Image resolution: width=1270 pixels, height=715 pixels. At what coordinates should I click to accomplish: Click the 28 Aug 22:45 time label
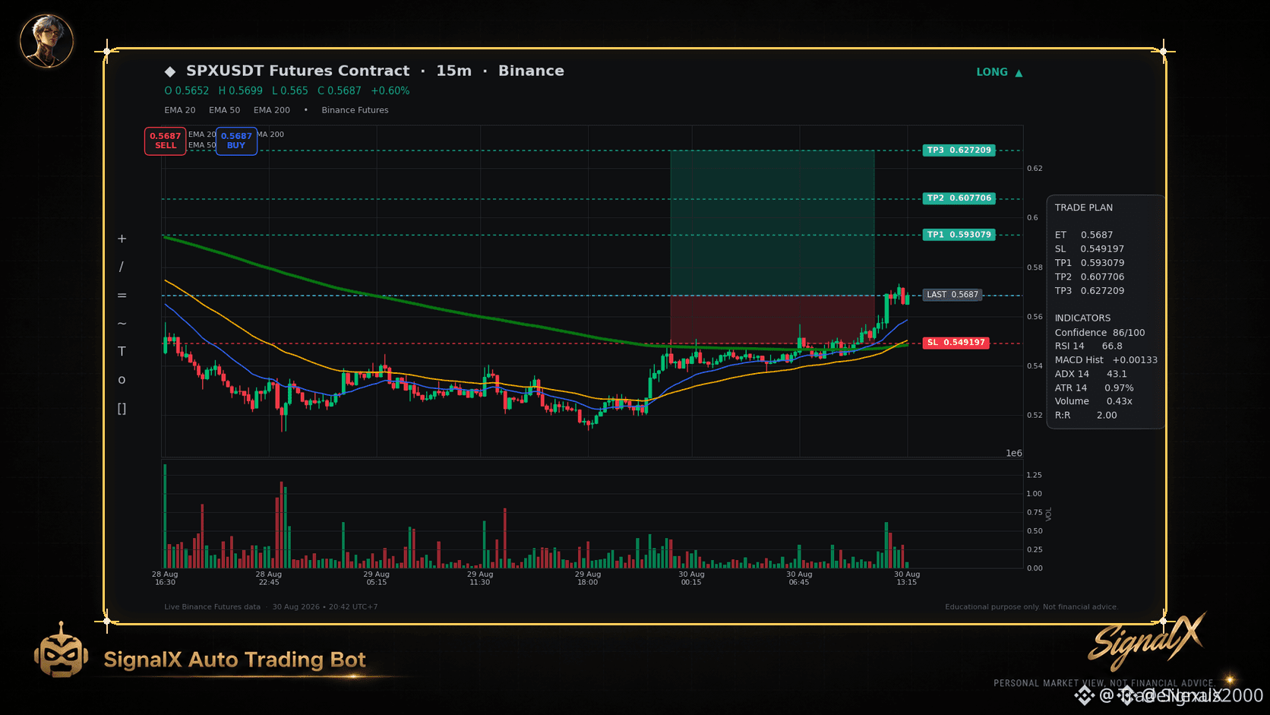click(x=269, y=578)
